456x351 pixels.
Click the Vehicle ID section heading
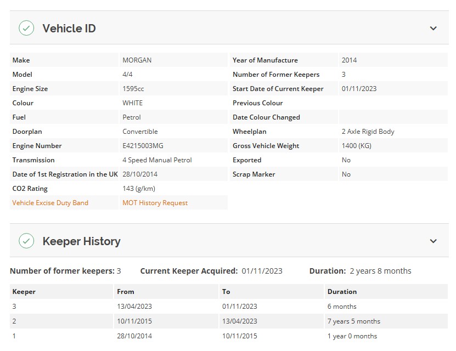[69, 29]
